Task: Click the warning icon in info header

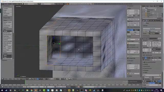Action: click(x=68, y=4)
